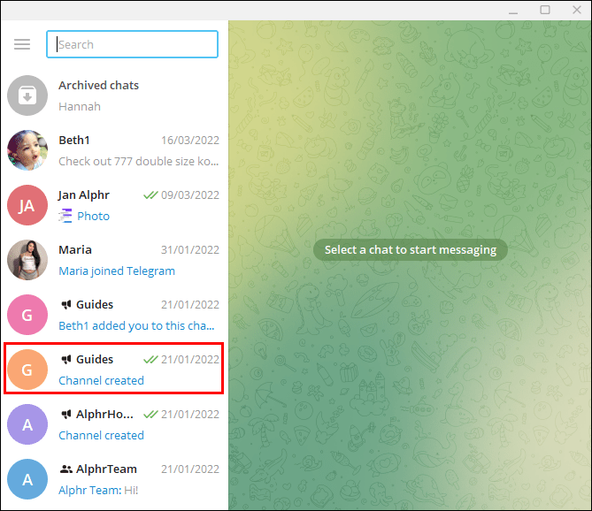Viewport: 592px width, 511px height.
Task: Open Archived chats folder icon
Action: (x=27, y=95)
